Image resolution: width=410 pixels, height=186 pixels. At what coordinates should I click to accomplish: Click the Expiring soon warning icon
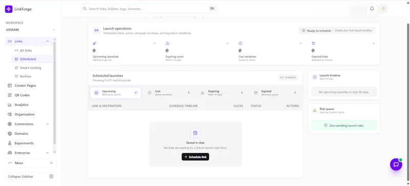click(168, 44)
